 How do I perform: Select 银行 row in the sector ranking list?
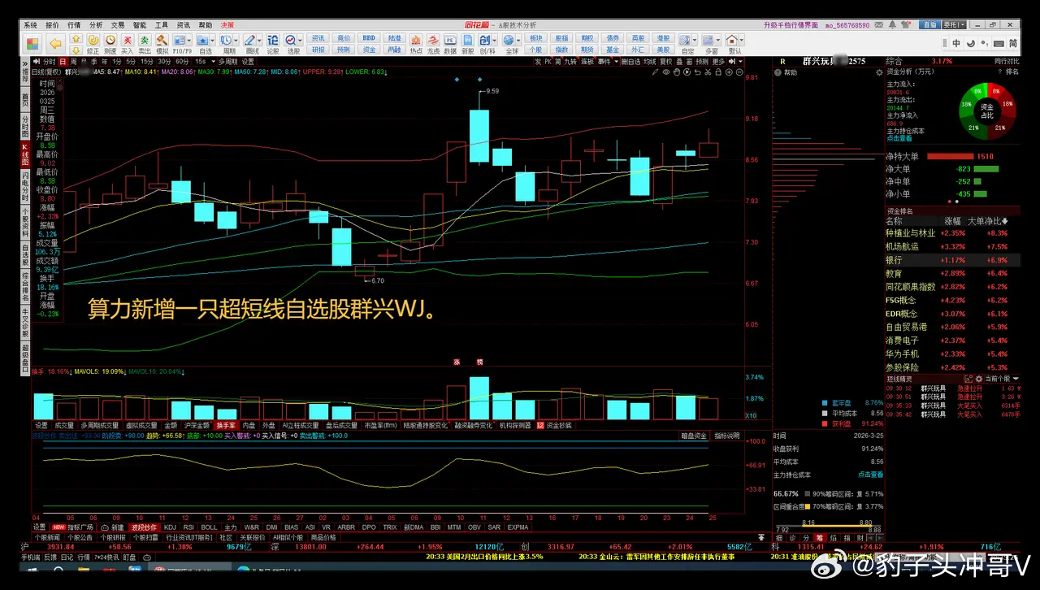894,260
